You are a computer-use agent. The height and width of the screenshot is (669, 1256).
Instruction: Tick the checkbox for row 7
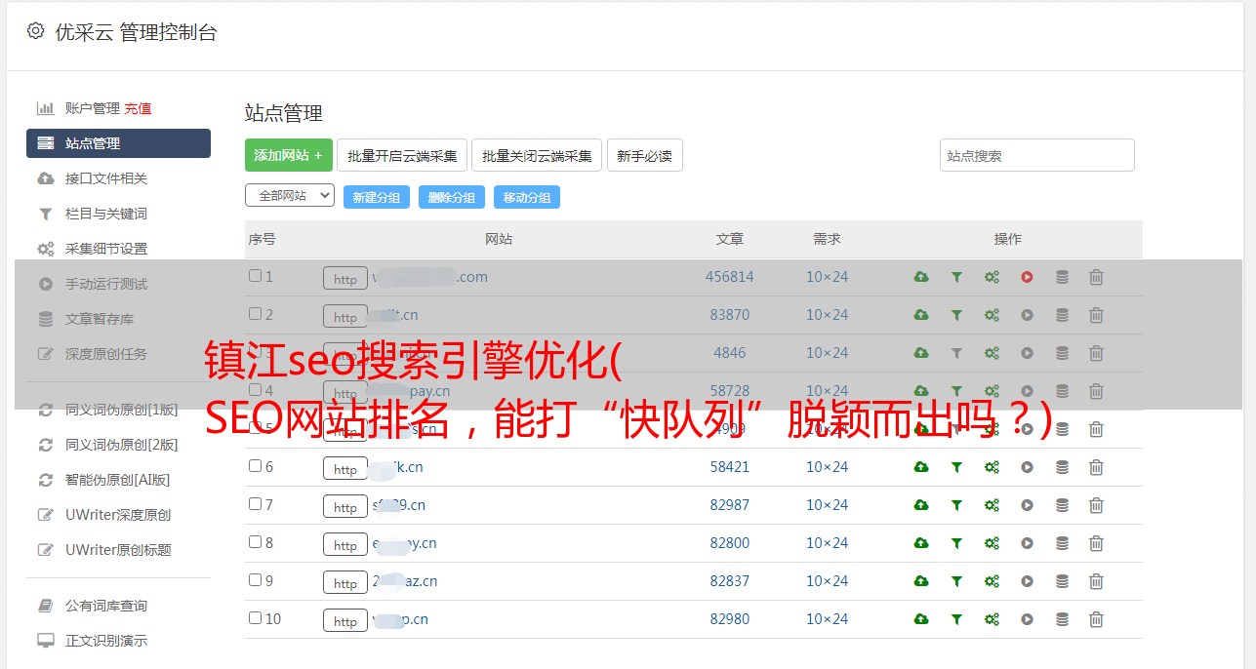coord(255,504)
